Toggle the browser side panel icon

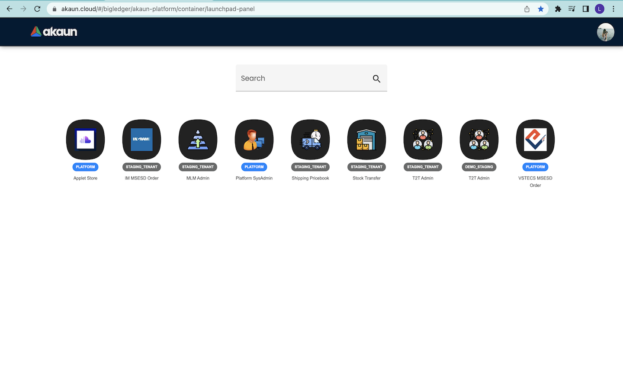586,9
